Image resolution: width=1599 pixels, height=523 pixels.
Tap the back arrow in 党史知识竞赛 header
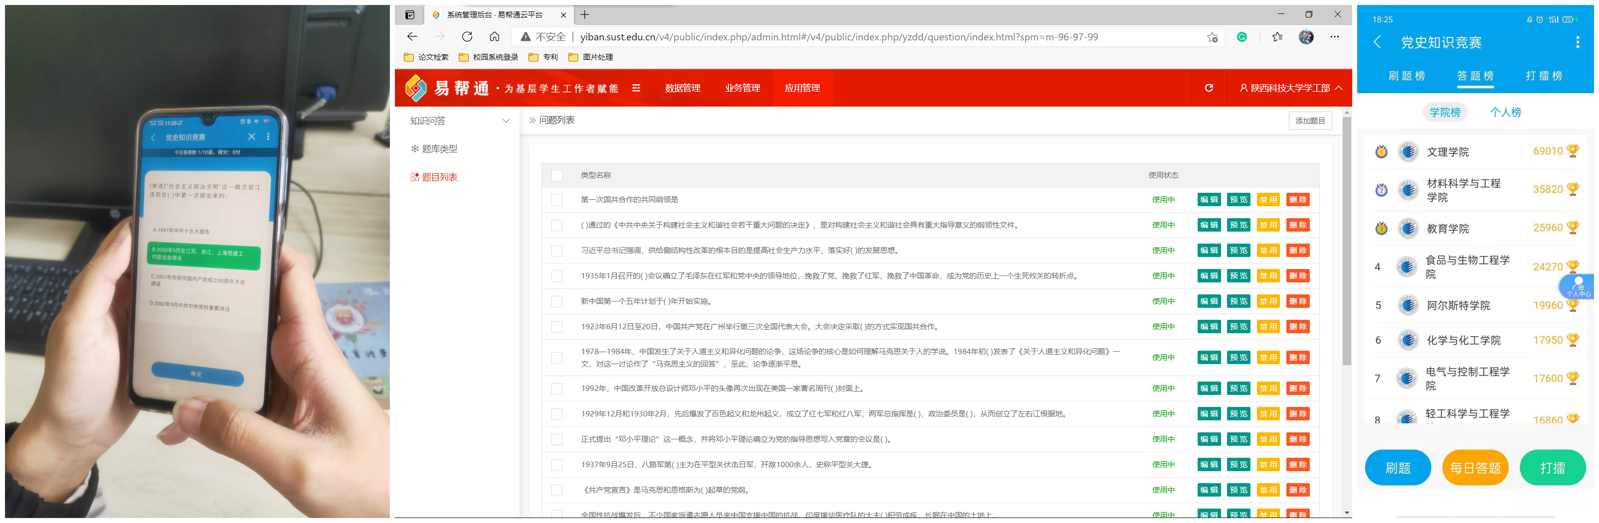click(x=1378, y=42)
